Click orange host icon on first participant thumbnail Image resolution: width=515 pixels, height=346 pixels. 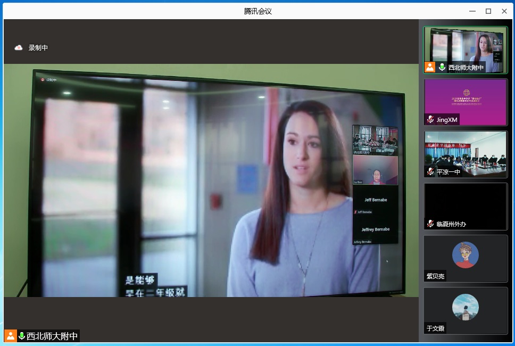coord(430,67)
